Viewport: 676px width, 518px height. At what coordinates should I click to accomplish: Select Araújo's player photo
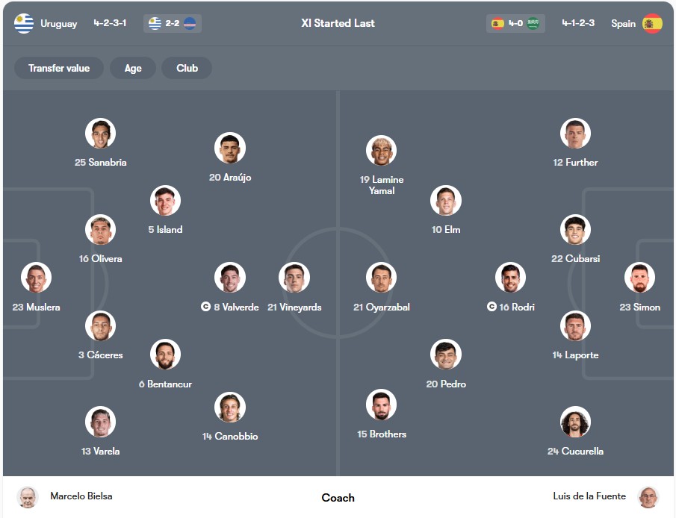point(230,148)
